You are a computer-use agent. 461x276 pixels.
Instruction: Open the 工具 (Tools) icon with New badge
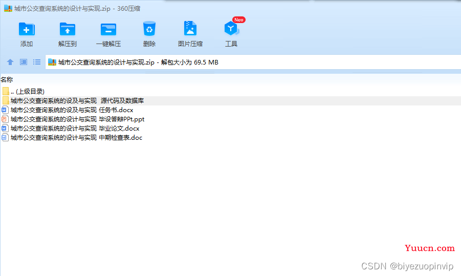point(232,28)
